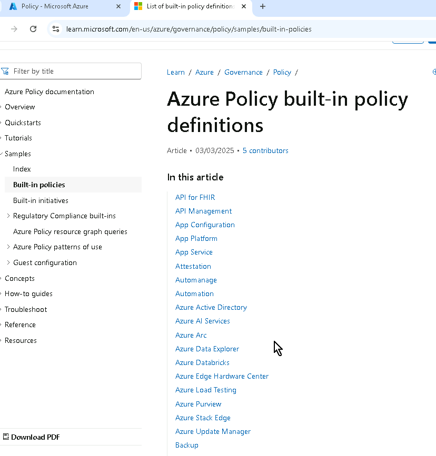Click the browser forward arrow
The width and height of the screenshot is (436, 456).
pyautogui.click(x=14, y=29)
